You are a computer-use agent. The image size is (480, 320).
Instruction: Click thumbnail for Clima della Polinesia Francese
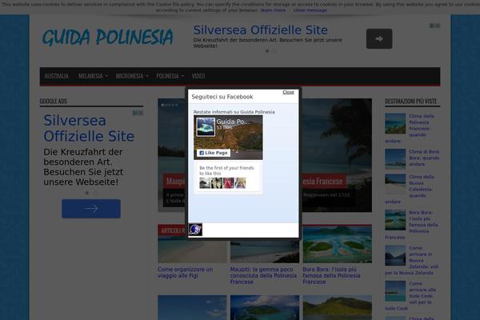[395, 123]
